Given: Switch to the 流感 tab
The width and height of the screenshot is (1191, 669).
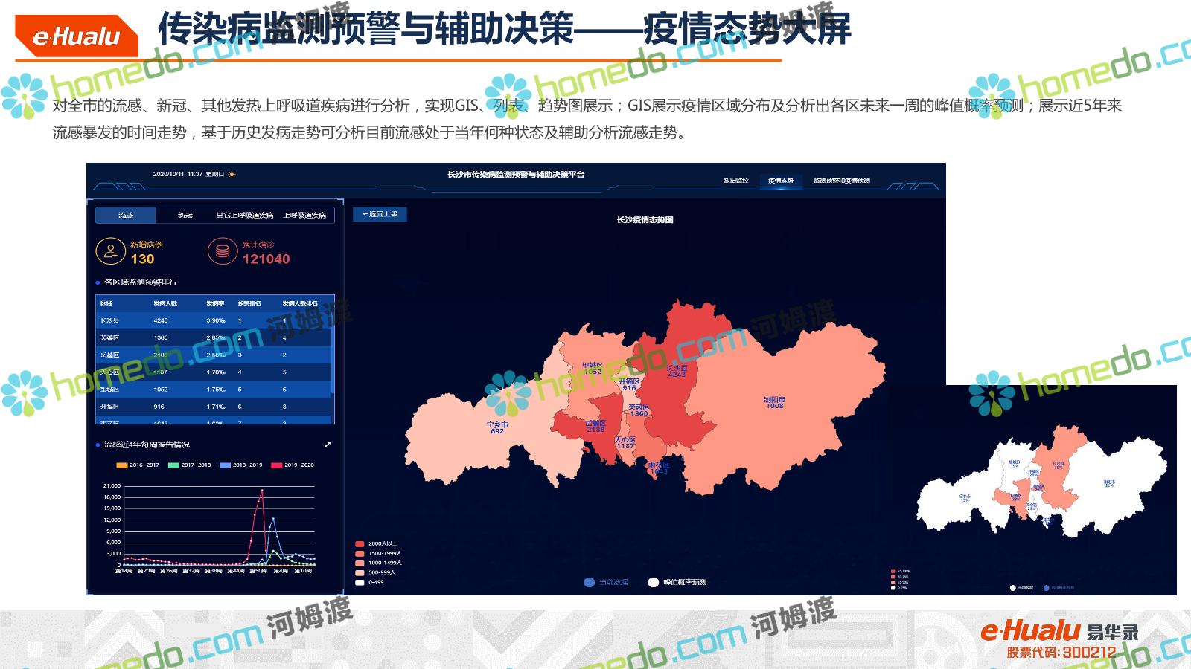Looking at the screenshot, I should (x=126, y=216).
